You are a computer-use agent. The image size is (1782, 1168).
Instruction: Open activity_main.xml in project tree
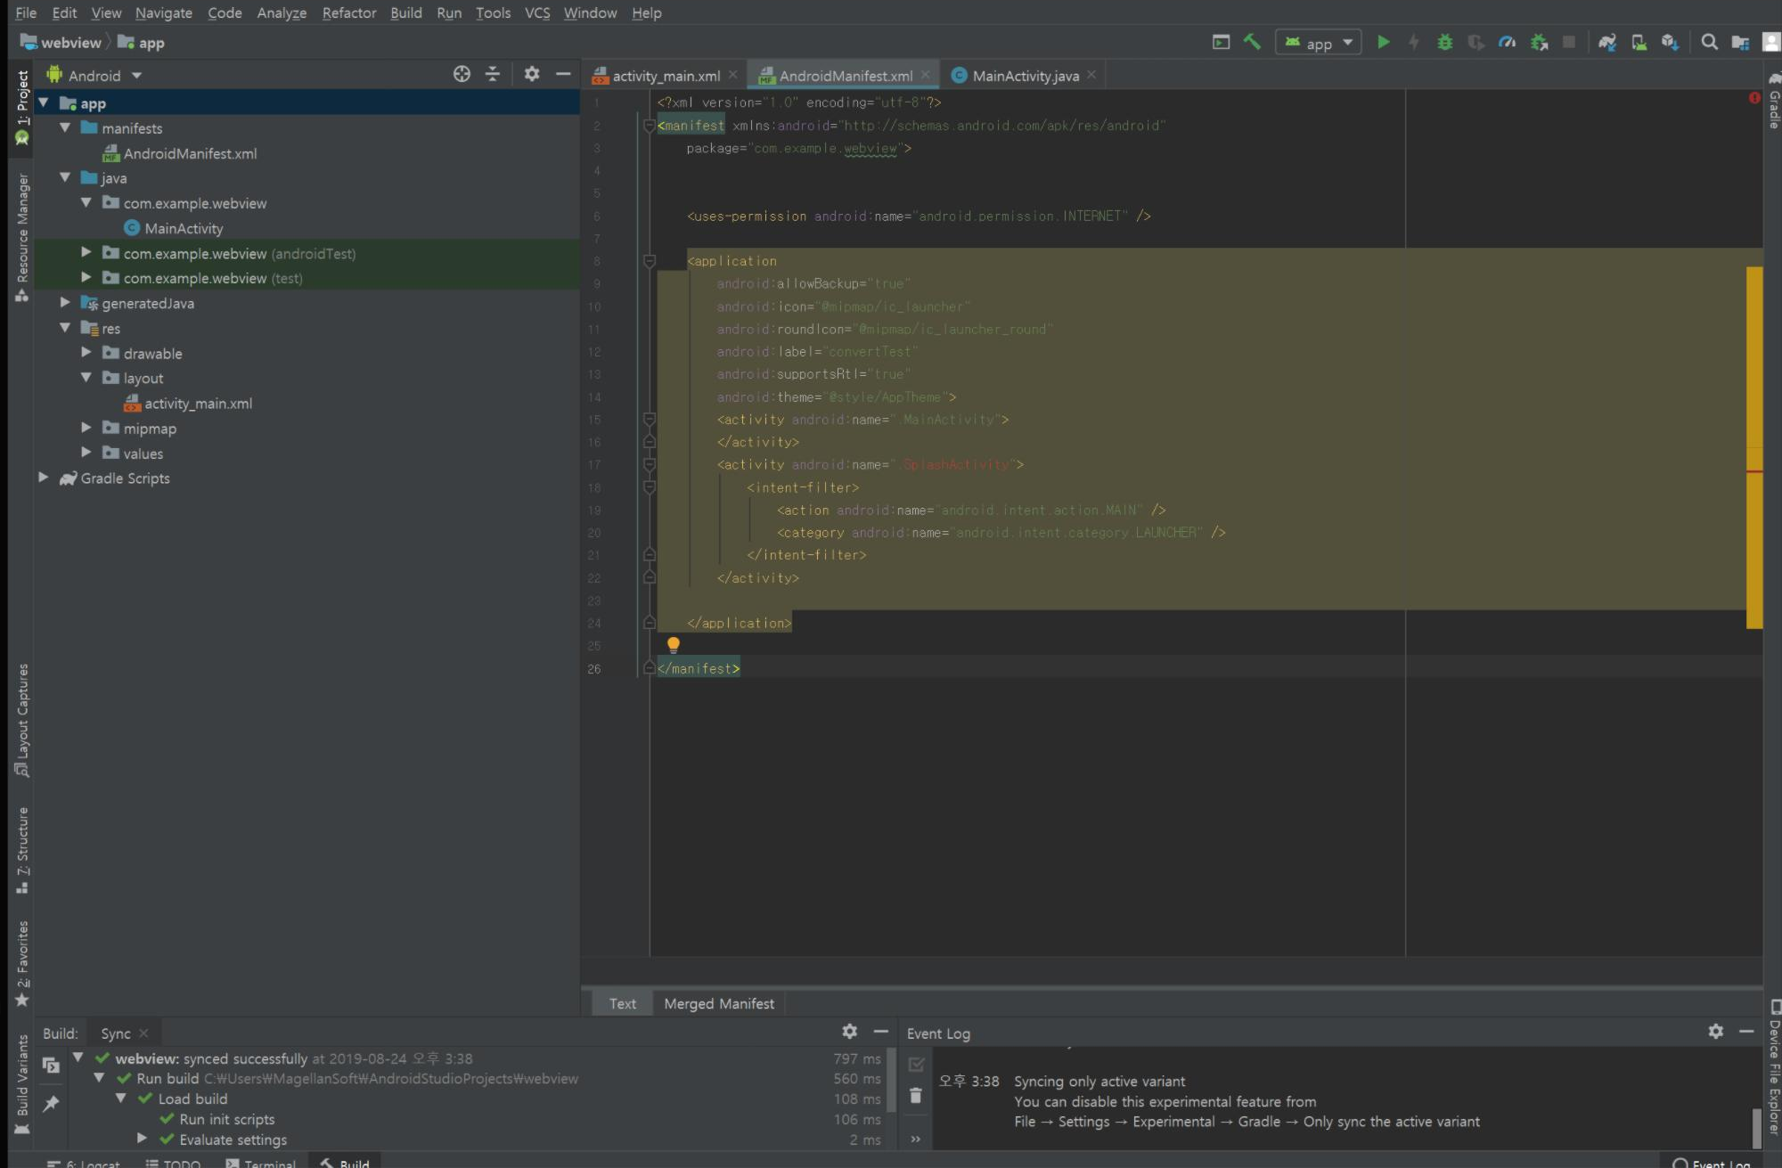click(x=198, y=404)
